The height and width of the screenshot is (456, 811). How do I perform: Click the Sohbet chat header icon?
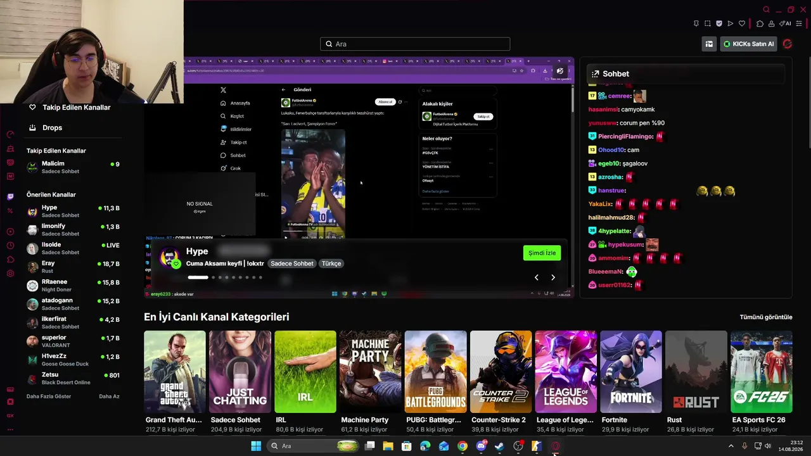pyautogui.click(x=595, y=74)
